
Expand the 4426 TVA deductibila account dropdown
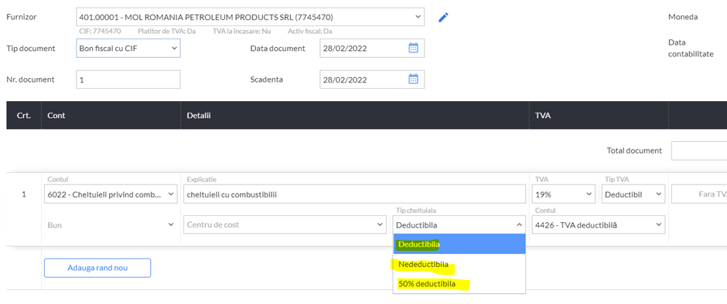[x=599, y=225]
